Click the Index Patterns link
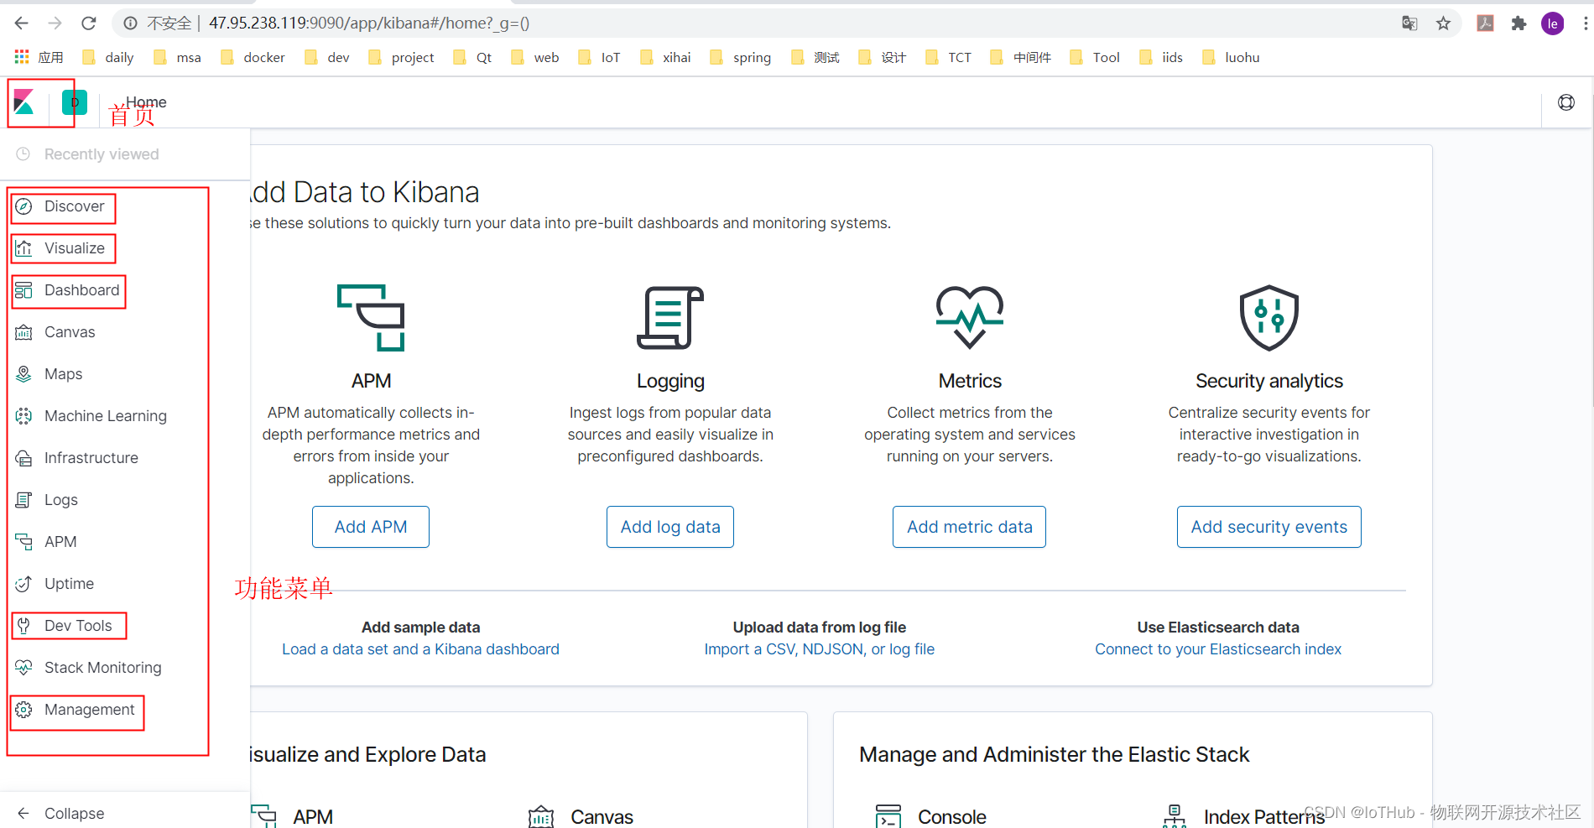The width and height of the screenshot is (1594, 828). tap(1263, 817)
